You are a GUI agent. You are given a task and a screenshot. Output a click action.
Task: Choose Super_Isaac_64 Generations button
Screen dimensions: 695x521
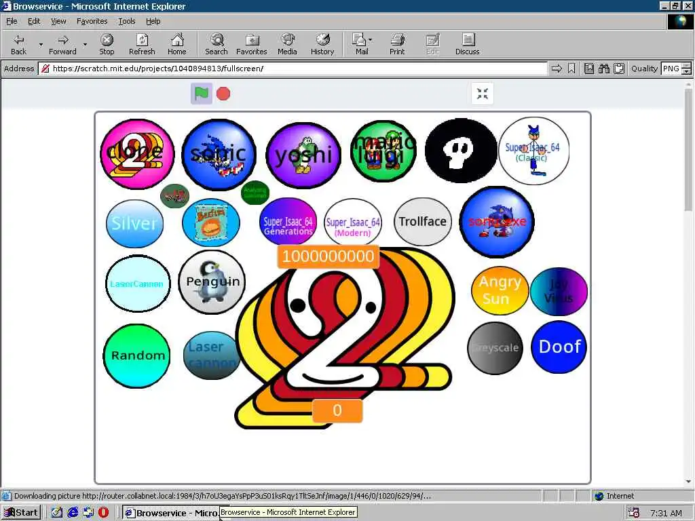click(x=288, y=222)
